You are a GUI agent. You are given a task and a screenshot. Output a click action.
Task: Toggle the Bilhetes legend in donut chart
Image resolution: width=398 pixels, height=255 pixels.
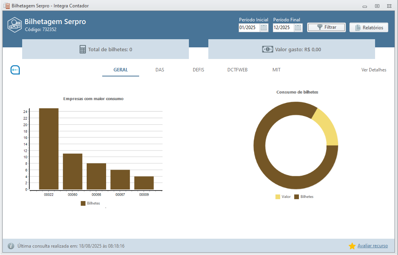coord(304,197)
